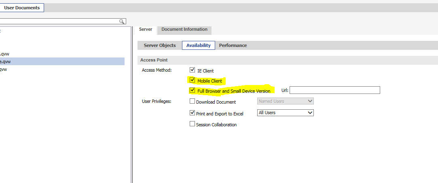Go to the Performance sub-tab
This screenshot has width=438, height=183.
233,45
